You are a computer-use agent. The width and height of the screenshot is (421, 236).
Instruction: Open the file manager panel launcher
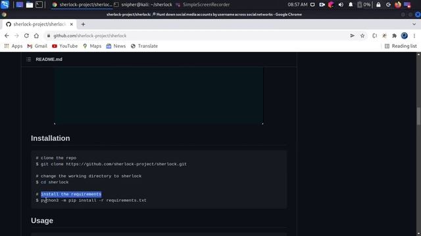[29, 5]
